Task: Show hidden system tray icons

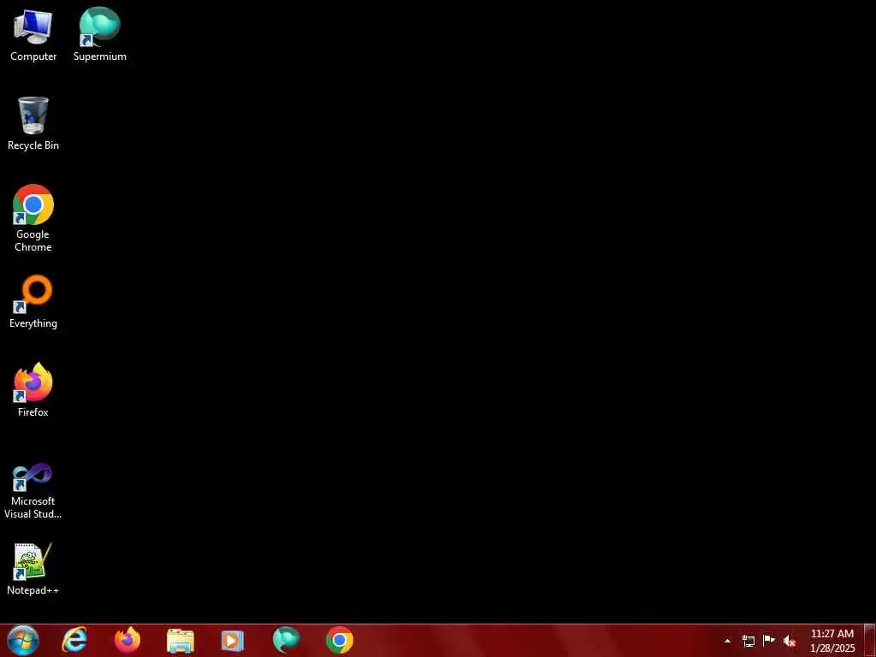Action: pyautogui.click(x=727, y=641)
